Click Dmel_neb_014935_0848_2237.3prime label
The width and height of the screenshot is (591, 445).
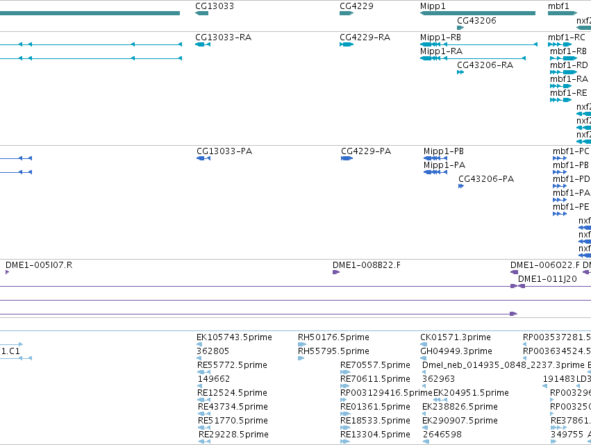(503, 365)
